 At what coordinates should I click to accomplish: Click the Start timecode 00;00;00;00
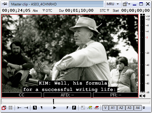click(x=135, y=10)
